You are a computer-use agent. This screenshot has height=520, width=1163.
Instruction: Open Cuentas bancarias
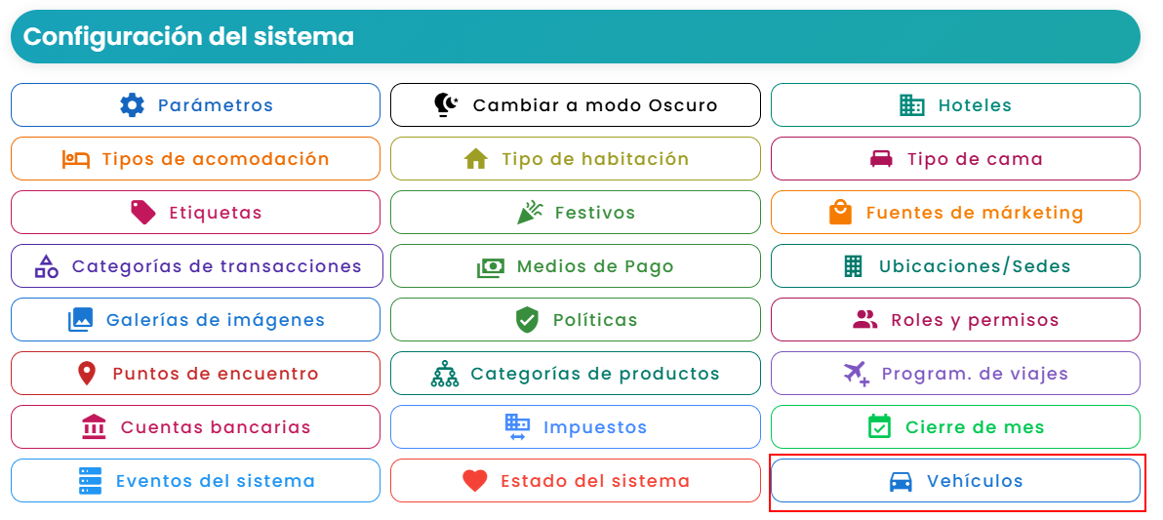[x=195, y=427]
